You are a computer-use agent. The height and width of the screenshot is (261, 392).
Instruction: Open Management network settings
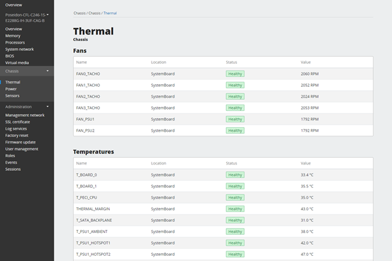(25, 115)
